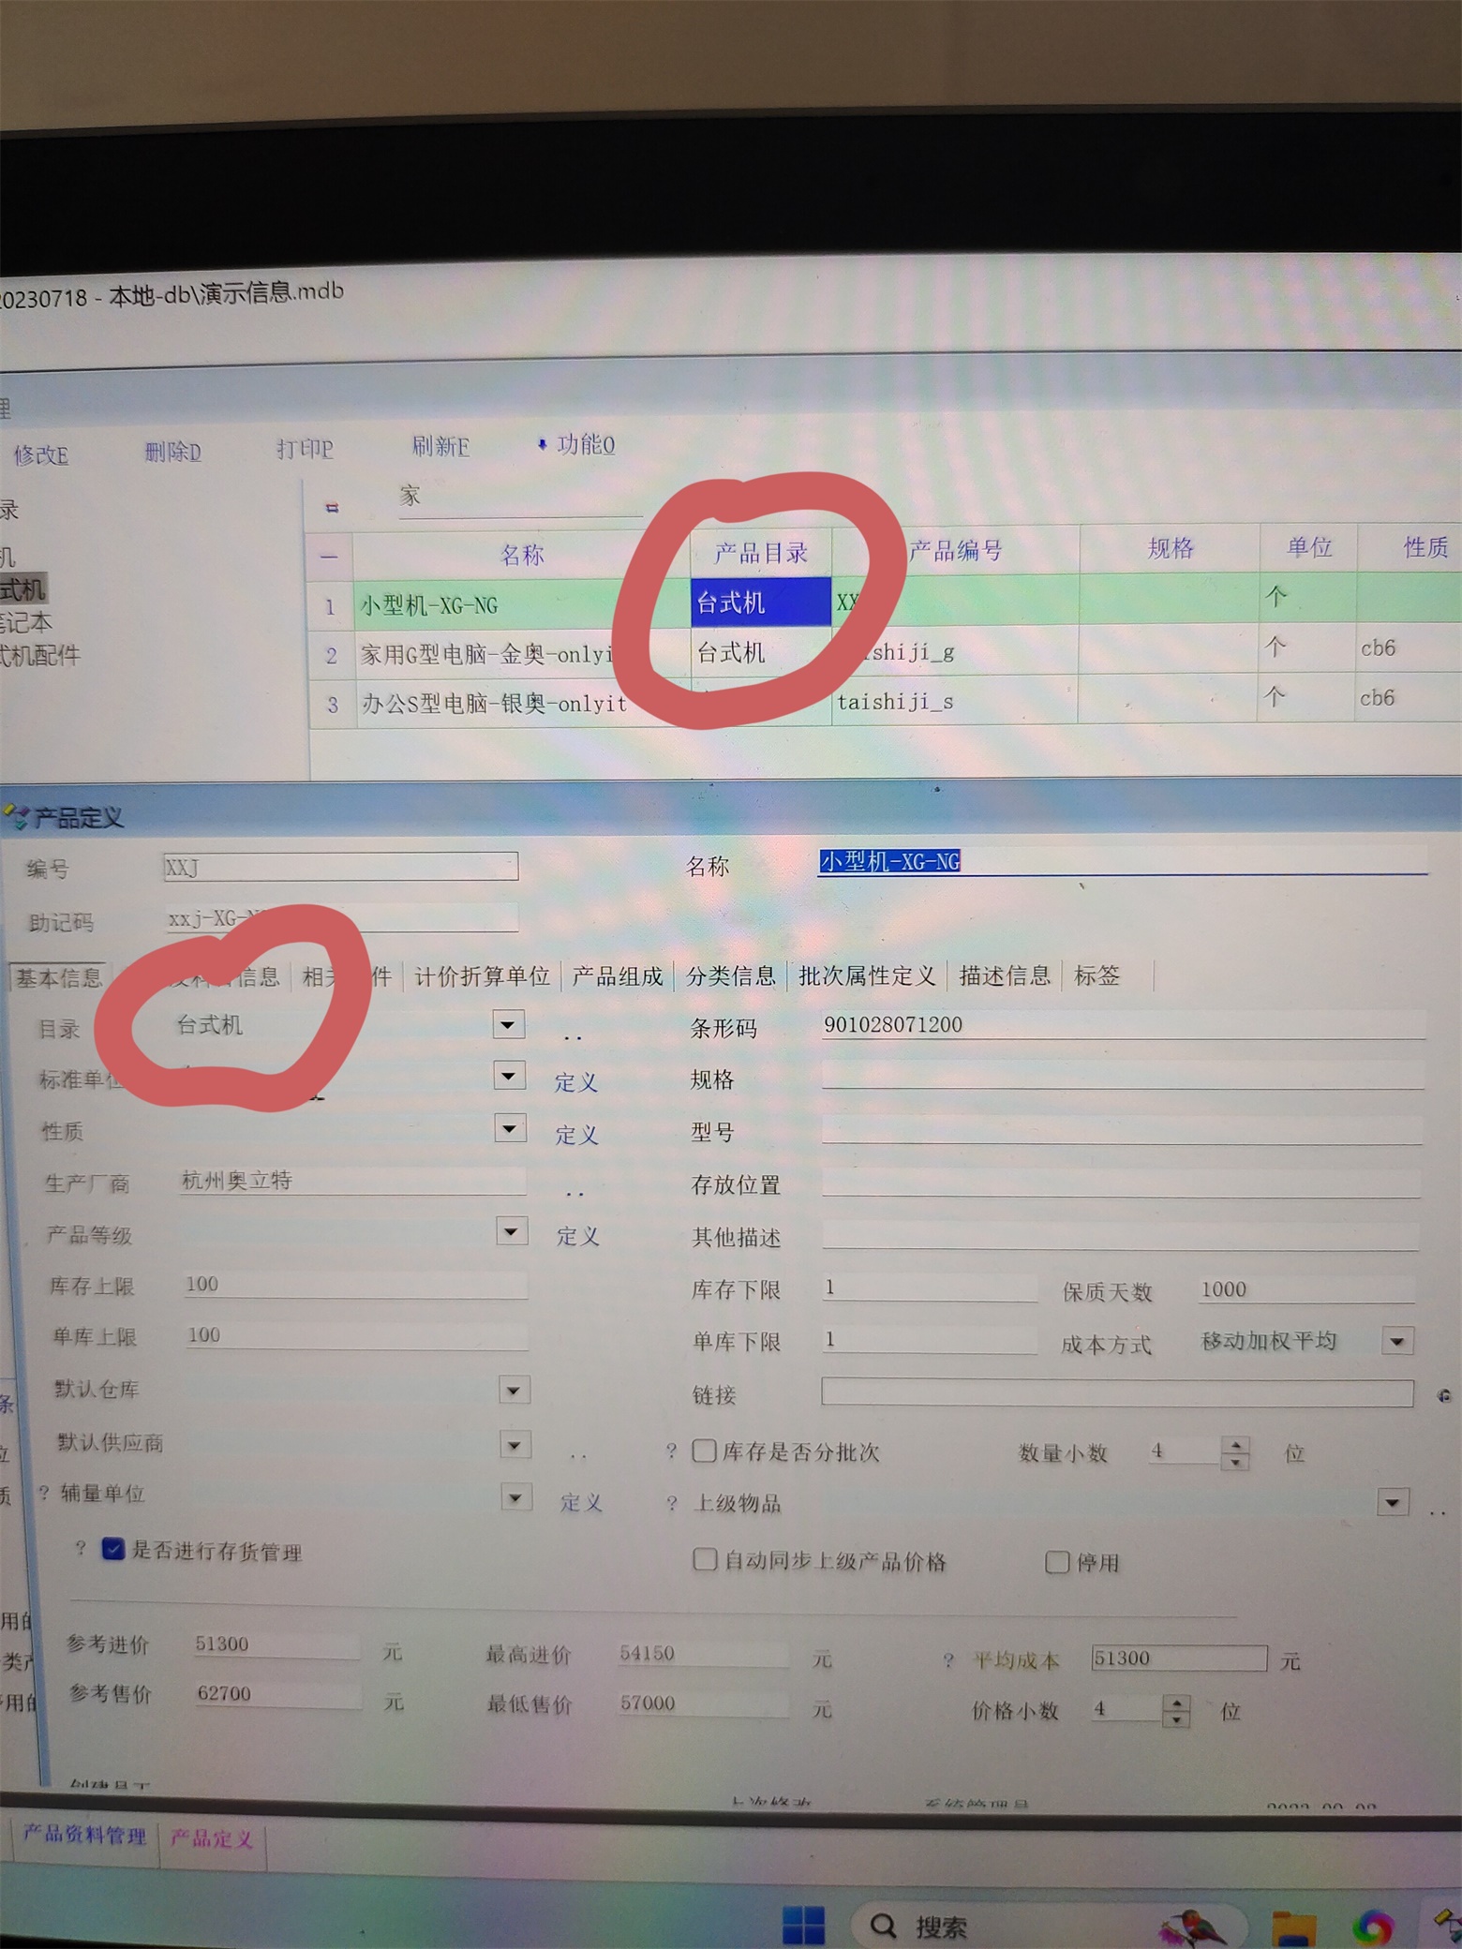Click the small icon right of 链接 field
Image resolution: width=1462 pixels, height=1949 pixels.
[x=1444, y=1396]
